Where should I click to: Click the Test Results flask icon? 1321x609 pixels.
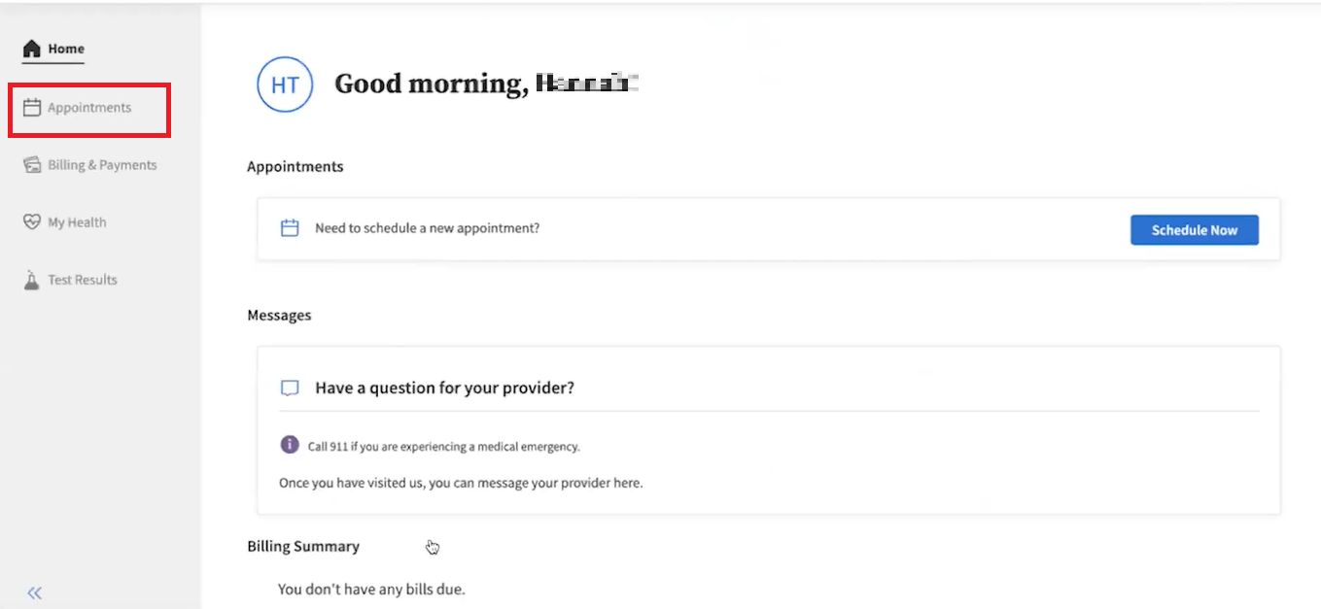coord(32,280)
